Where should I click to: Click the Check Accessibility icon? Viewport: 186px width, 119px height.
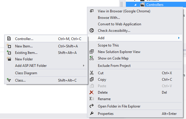[92, 30]
